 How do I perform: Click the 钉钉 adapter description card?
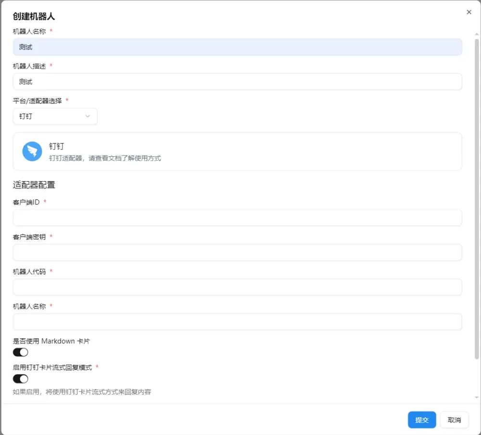tap(237, 151)
